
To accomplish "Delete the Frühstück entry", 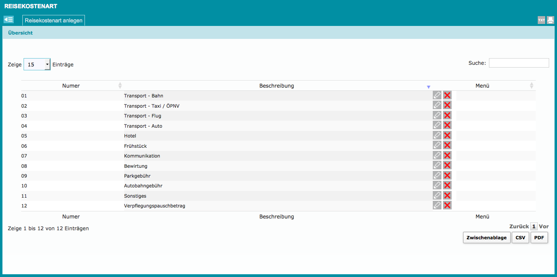I will (447, 145).
